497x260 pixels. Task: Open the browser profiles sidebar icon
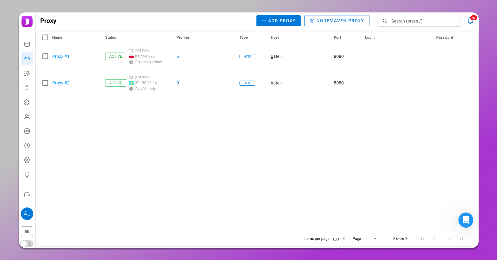coord(27,44)
